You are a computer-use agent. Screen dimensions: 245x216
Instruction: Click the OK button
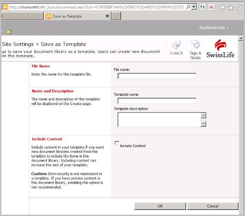[160, 206]
